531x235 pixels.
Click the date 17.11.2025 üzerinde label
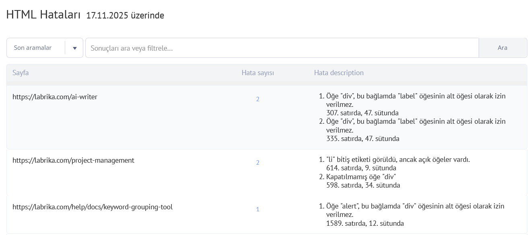(x=124, y=16)
